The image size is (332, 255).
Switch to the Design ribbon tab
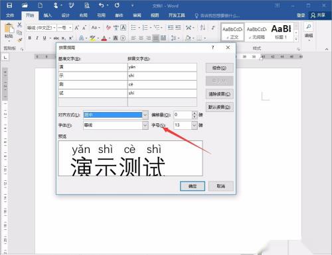[x=65, y=15]
